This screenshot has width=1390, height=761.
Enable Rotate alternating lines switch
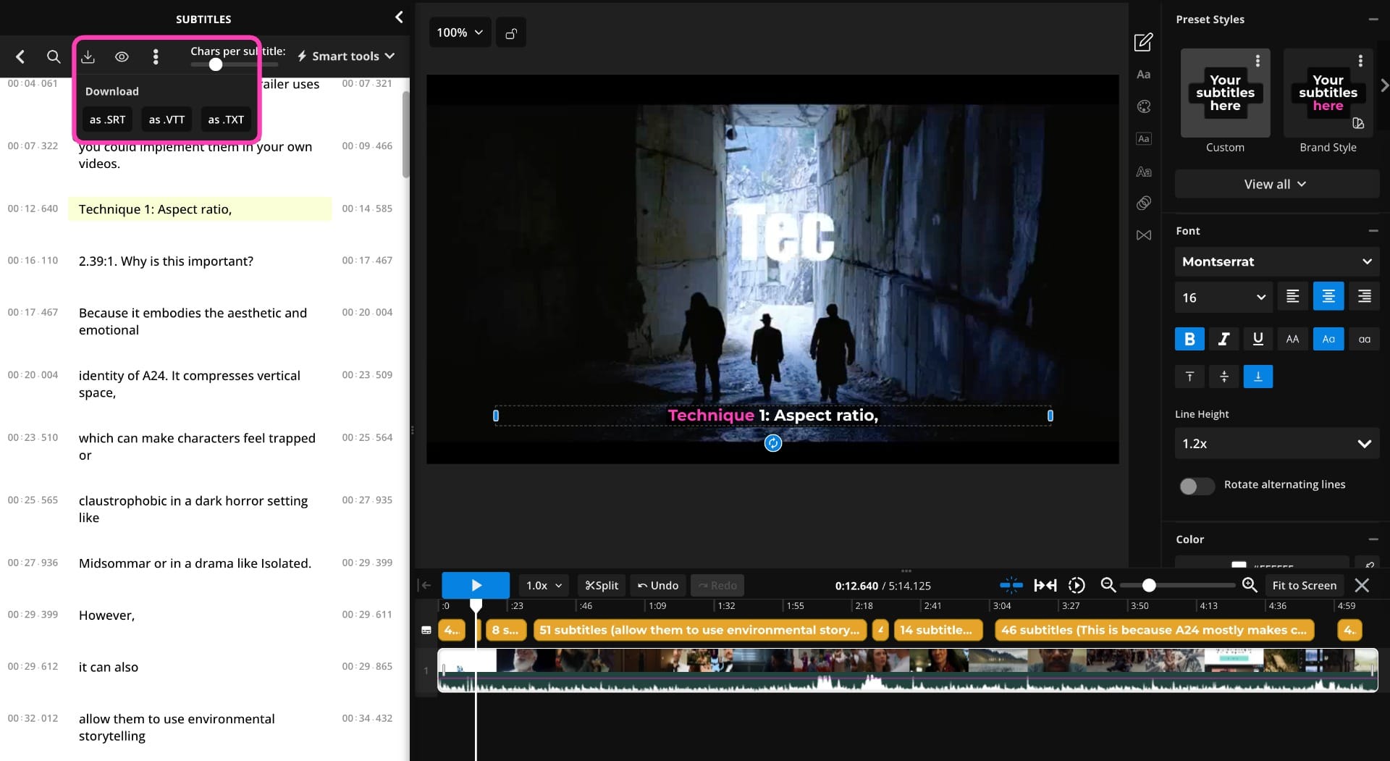[x=1197, y=486]
